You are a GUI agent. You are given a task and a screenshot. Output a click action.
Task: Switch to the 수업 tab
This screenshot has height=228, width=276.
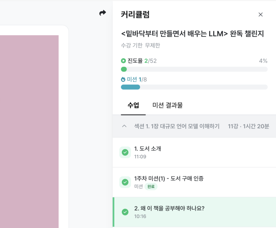click(x=133, y=105)
